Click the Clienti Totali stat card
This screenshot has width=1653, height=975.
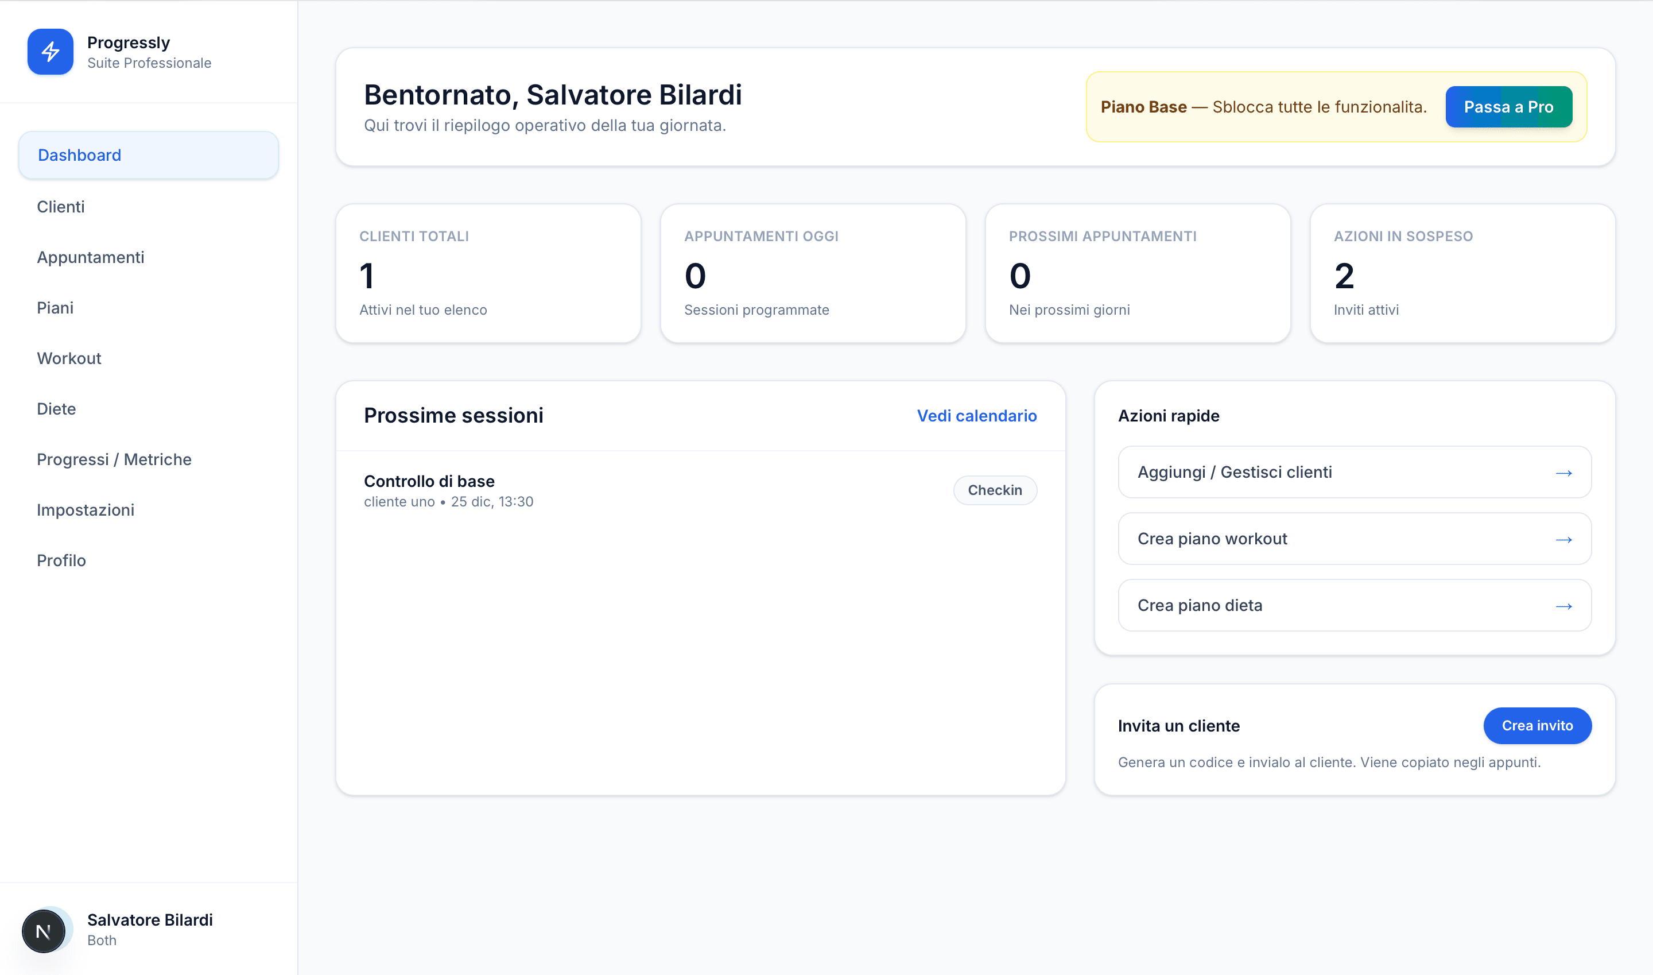click(x=487, y=273)
